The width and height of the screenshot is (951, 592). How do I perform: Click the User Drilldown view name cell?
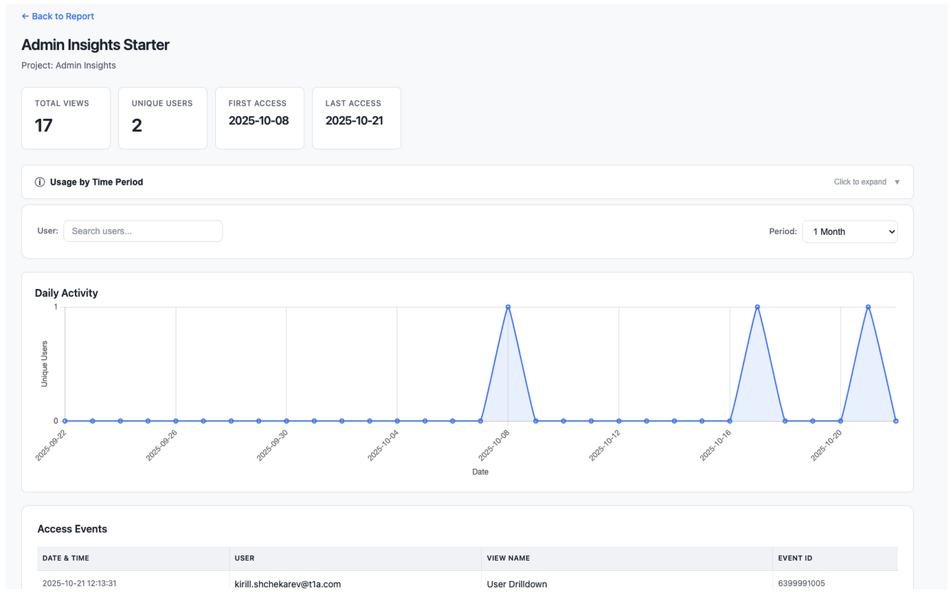click(x=517, y=584)
